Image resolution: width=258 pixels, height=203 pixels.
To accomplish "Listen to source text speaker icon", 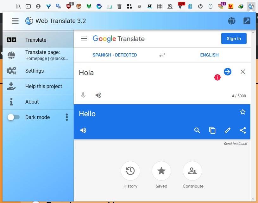I will tap(98, 95).
